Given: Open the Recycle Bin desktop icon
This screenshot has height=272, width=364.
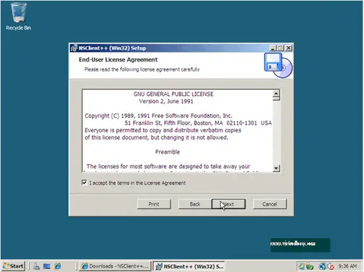Looking at the screenshot, I should coord(19,17).
